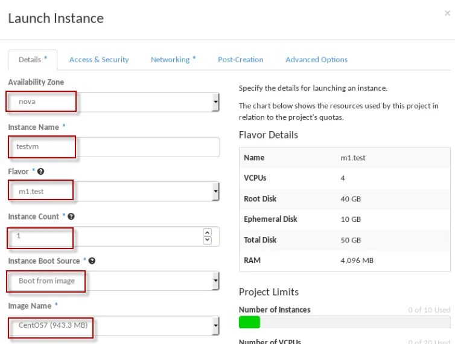Click help icon beside Instance Boot Source

(92, 261)
